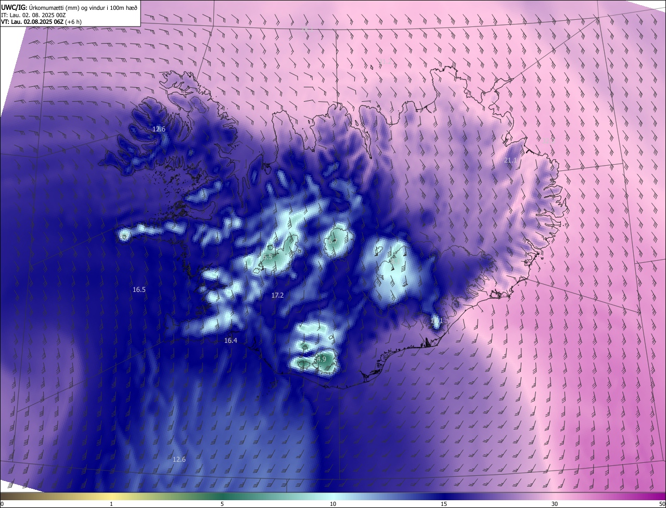Click the 12.6 value over the southern ocean
Image resolution: width=666 pixels, height=508 pixels.
179,459
